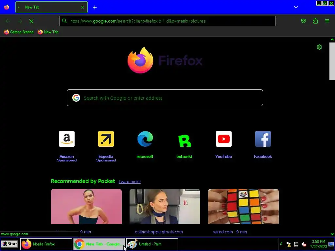Screen dimensions: 335x251
Task: Click the muted volume tray icon
Action: point(304,244)
